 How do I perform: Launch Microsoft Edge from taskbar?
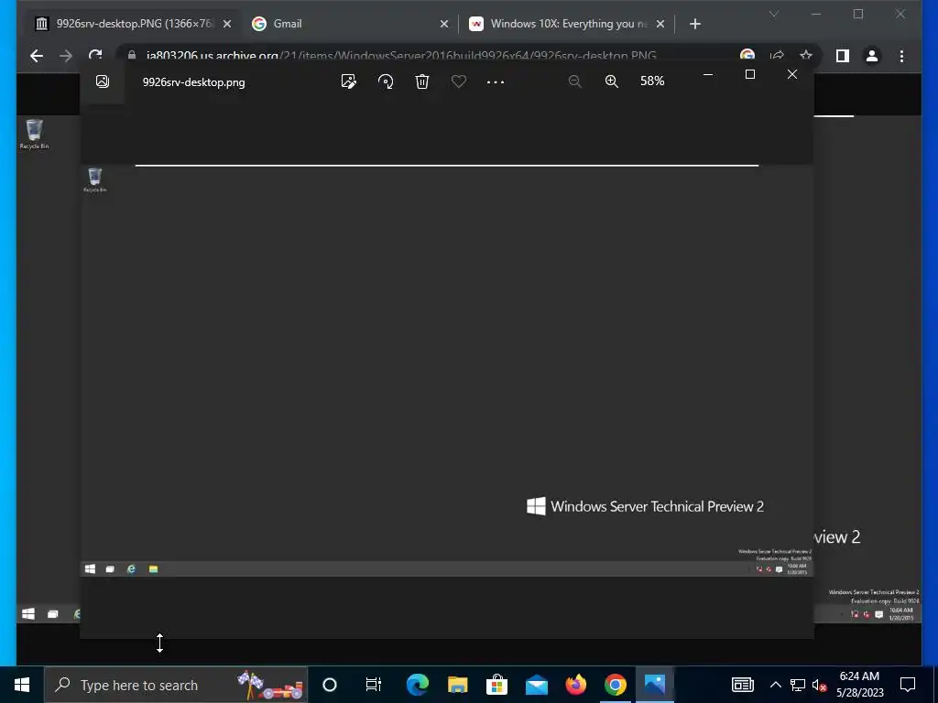(417, 685)
